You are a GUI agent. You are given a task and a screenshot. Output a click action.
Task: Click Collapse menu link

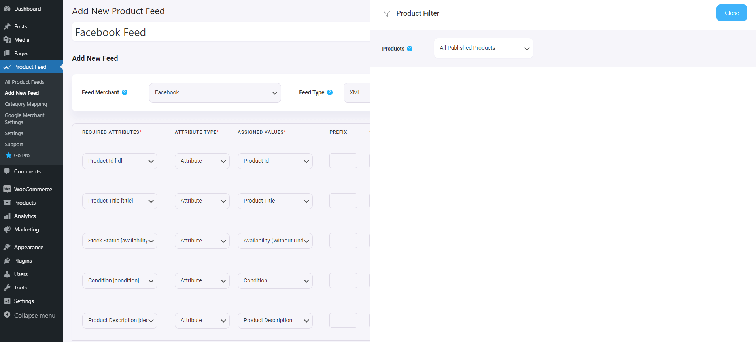35,315
